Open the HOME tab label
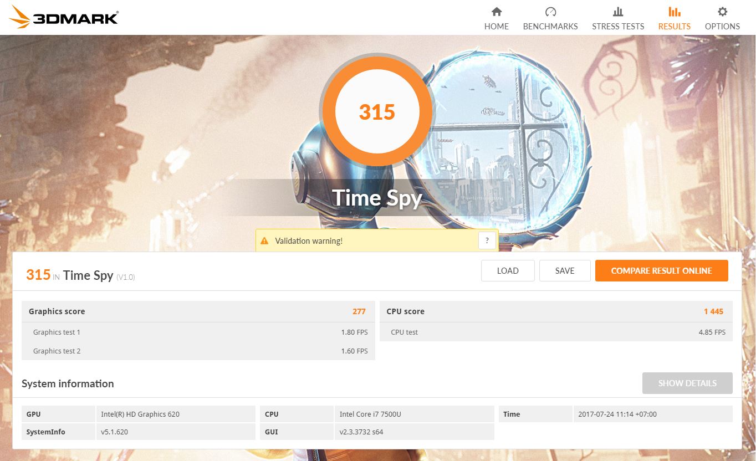 pyautogui.click(x=497, y=26)
